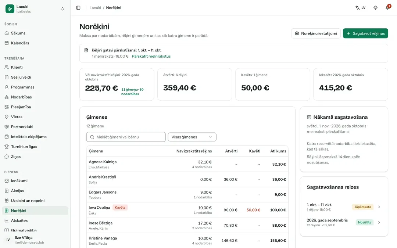
Task: Open the Klienti section
Action: point(35,67)
